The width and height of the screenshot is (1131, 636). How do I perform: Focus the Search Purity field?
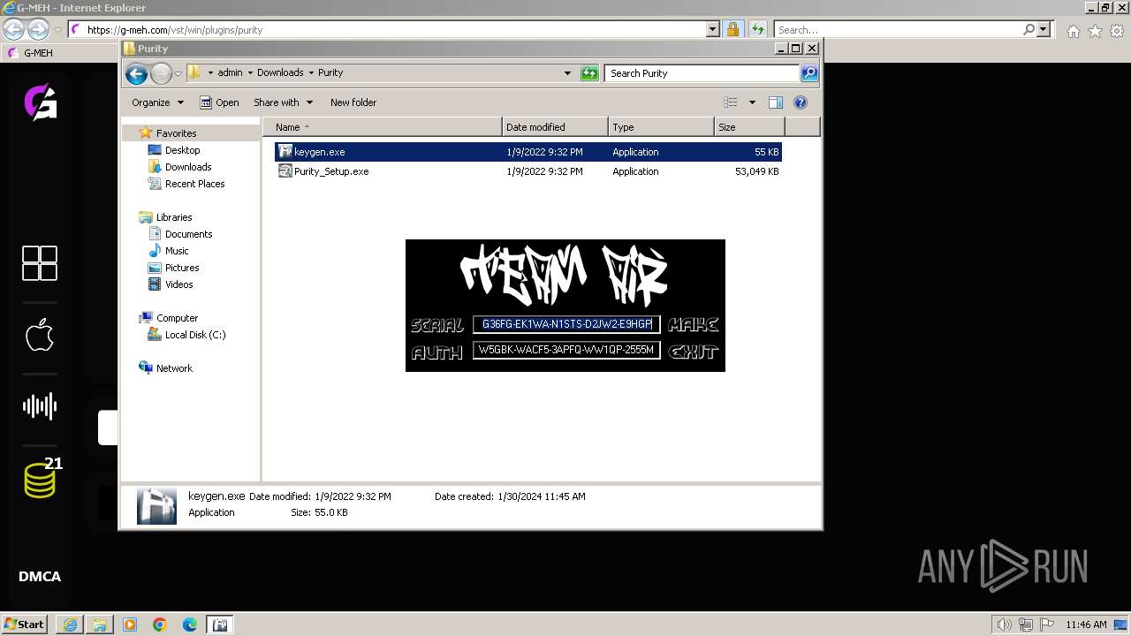(x=702, y=73)
